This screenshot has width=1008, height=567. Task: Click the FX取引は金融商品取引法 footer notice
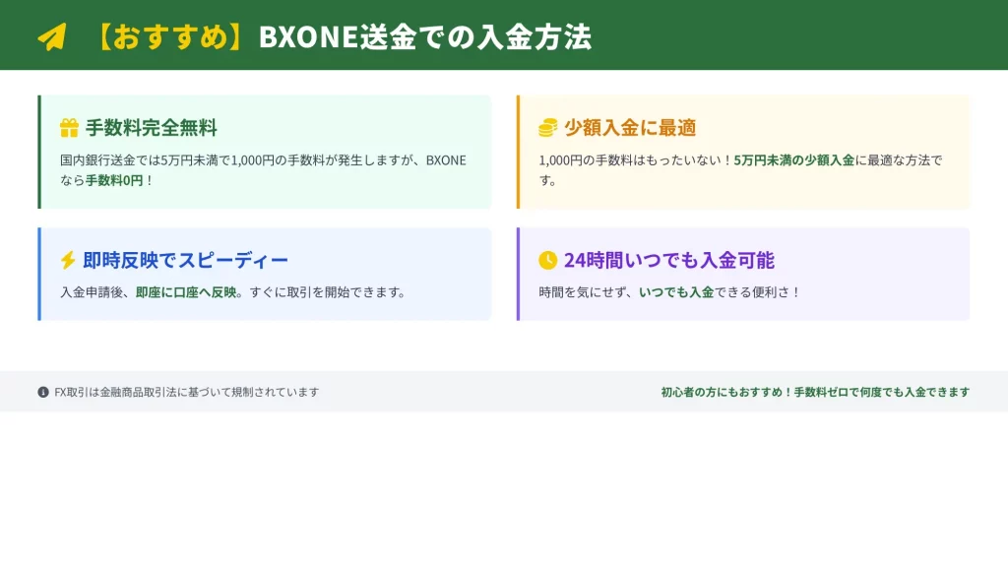click(x=187, y=392)
